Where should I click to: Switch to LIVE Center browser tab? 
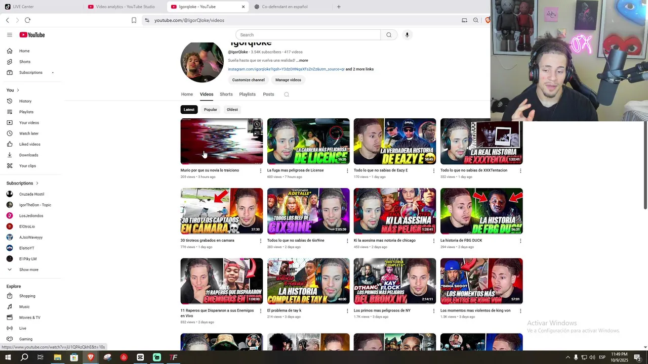tap(40, 7)
